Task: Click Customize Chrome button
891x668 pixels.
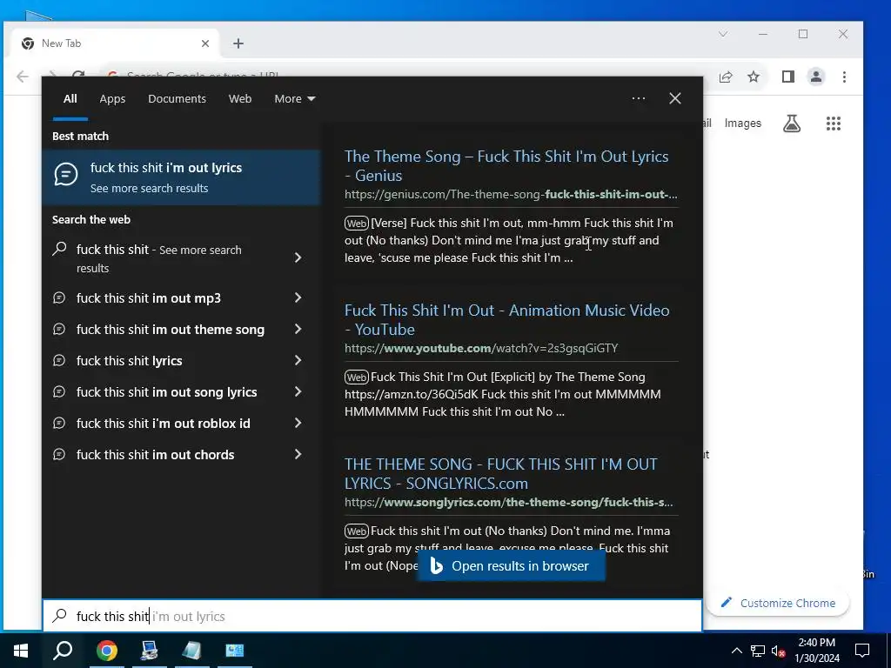Action: tap(777, 604)
